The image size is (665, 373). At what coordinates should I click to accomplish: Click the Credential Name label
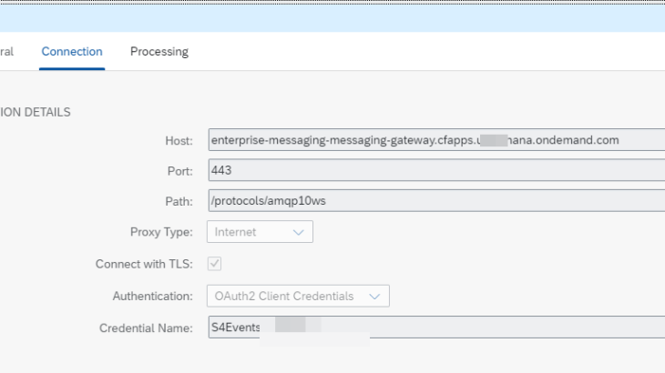[x=146, y=328]
